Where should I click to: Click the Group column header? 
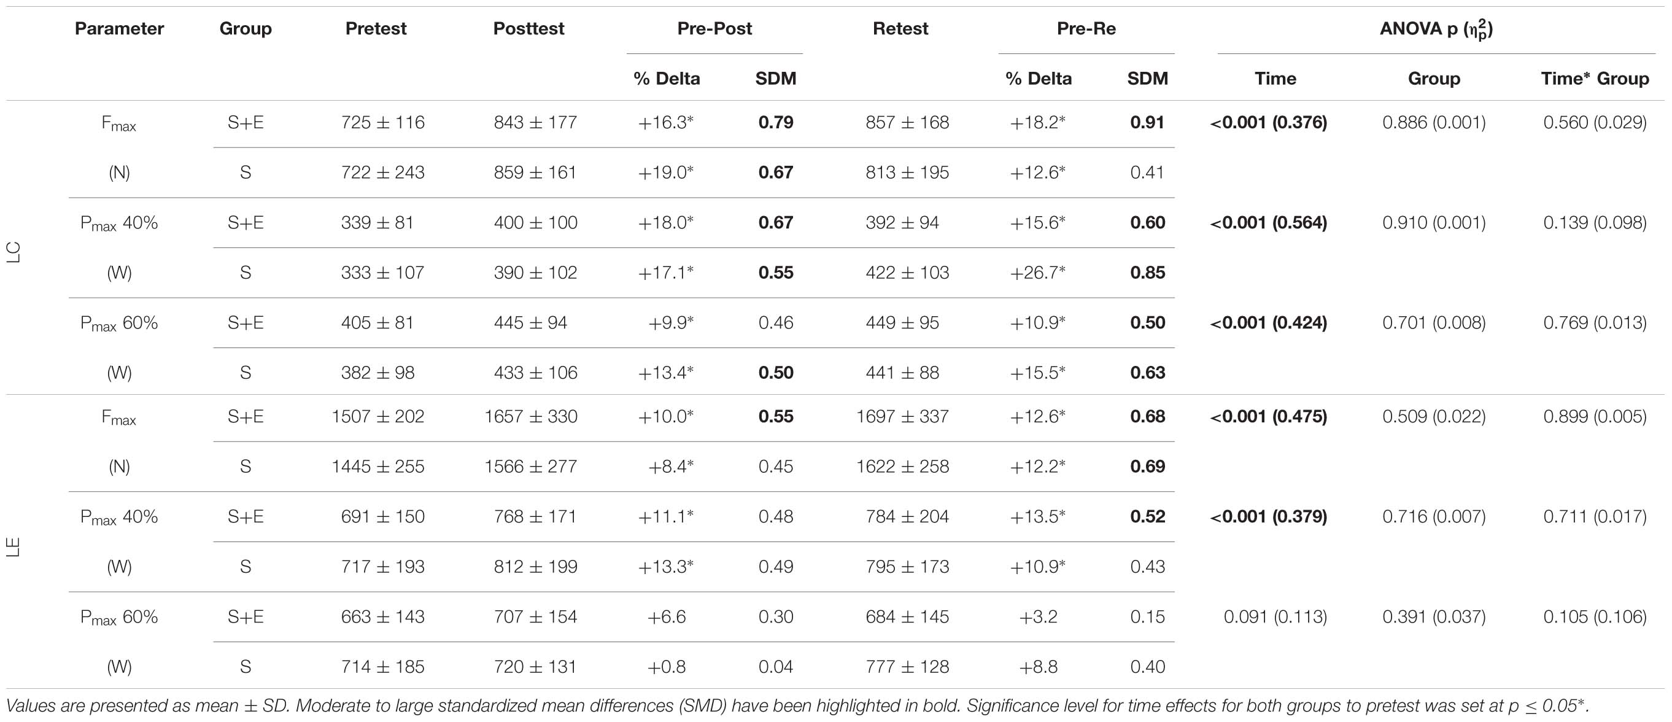[246, 29]
